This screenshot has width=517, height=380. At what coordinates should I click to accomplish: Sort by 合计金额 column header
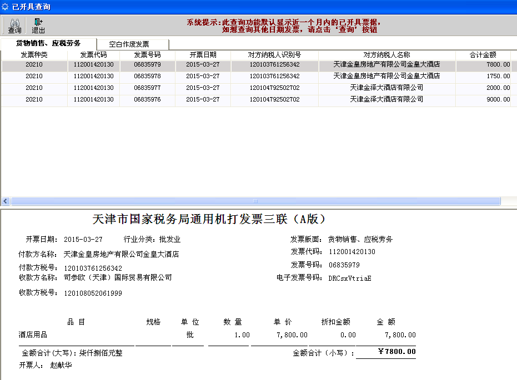(x=483, y=55)
